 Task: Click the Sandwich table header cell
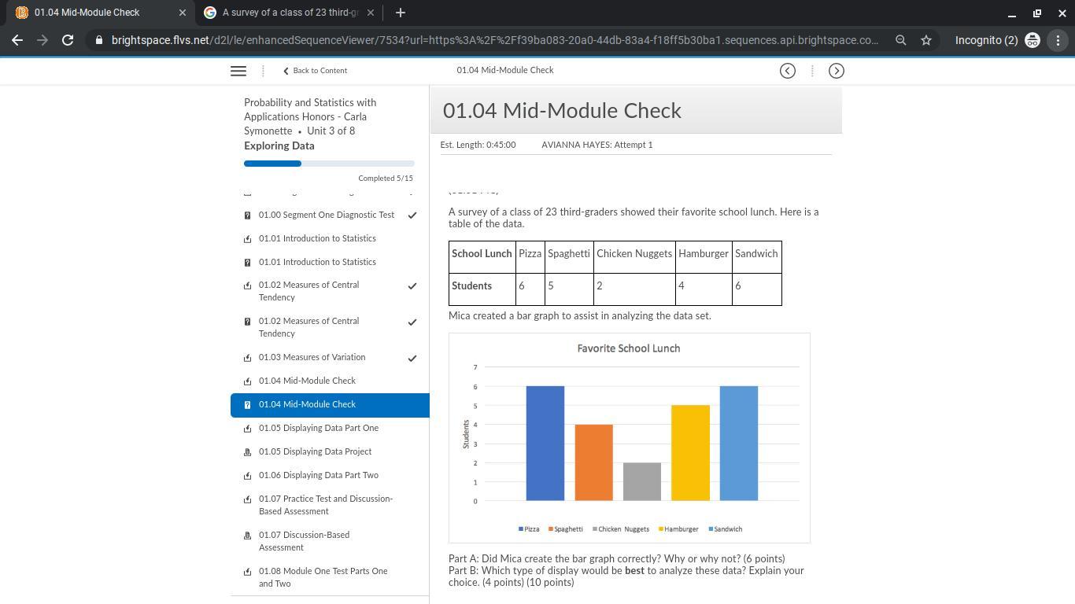[757, 258]
